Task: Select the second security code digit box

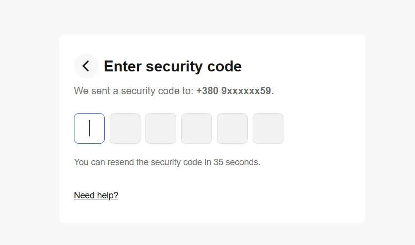Action: coord(125,128)
